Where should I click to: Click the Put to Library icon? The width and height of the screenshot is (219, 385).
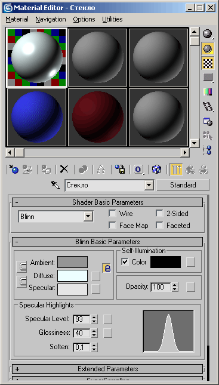120,170
